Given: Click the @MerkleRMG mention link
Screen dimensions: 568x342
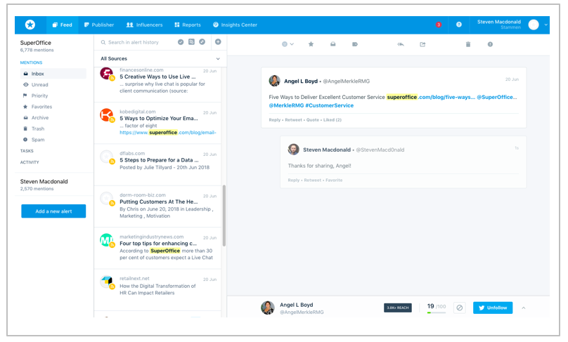Looking at the screenshot, I should (286, 105).
